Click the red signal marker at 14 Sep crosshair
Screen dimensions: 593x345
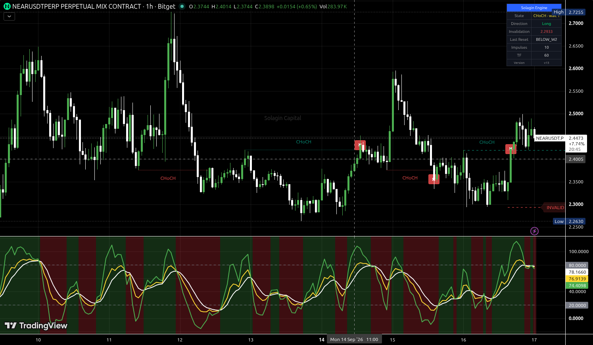click(x=360, y=145)
